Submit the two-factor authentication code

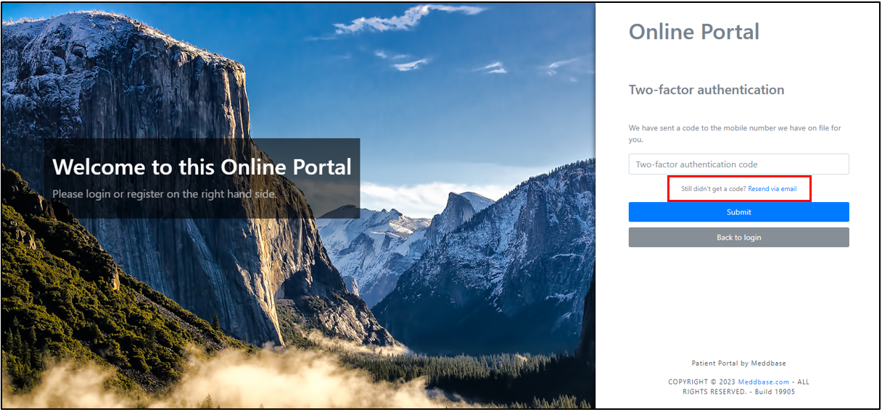(738, 212)
